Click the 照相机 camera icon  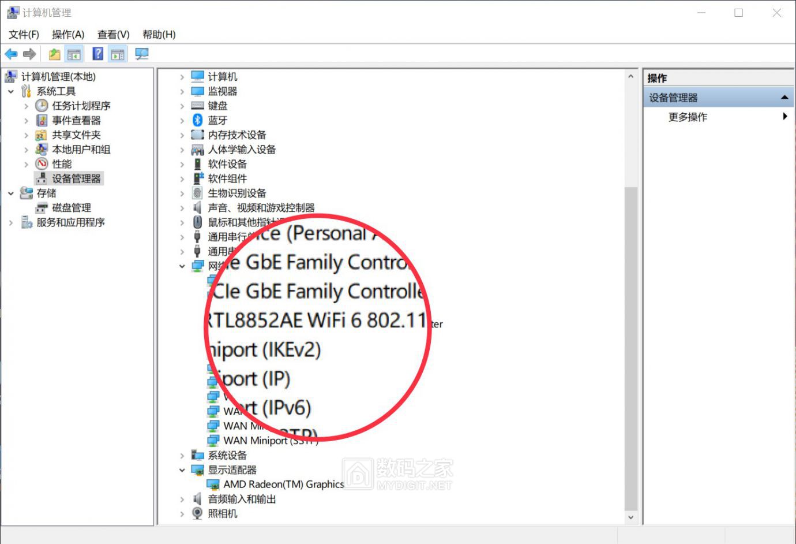point(197,513)
